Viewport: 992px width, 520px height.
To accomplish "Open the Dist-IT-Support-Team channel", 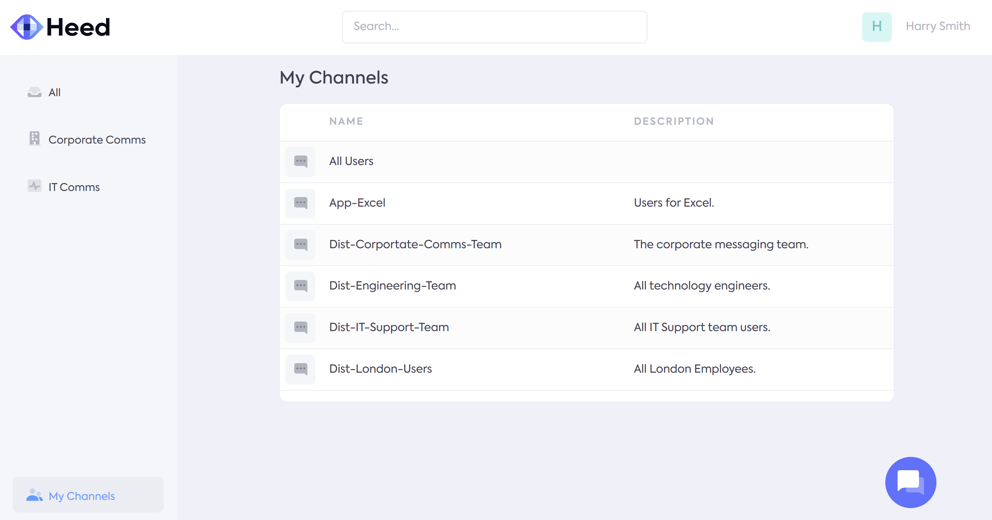I will coord(389,327).
